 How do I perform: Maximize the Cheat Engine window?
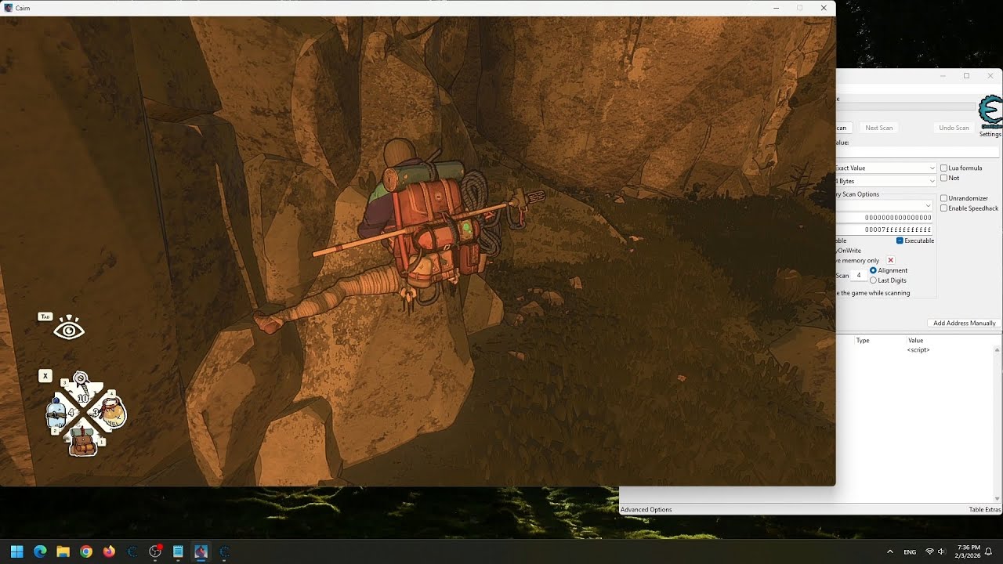[966, 76]
